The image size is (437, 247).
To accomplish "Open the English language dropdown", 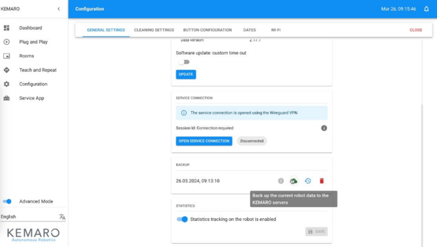I will coord(33,217).
